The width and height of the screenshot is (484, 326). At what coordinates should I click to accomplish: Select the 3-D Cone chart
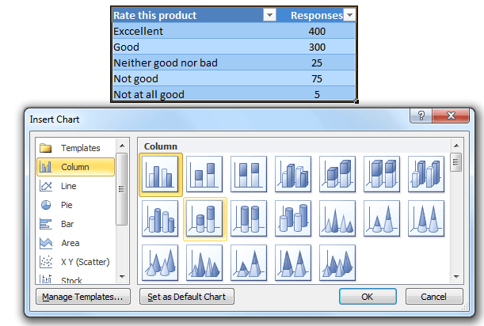(x=160, y=263)
